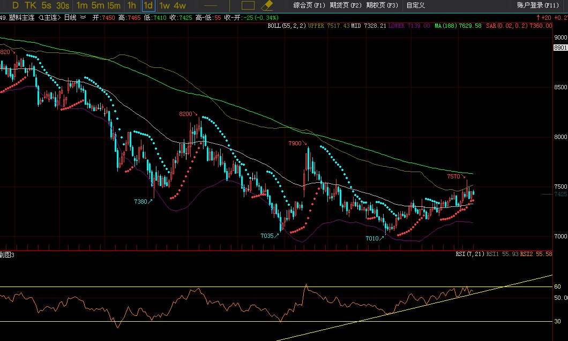Click the RSI 60 level axis label
Image resolution: width=568 pixels, height=341 pixels.
[x=557, y=286]
